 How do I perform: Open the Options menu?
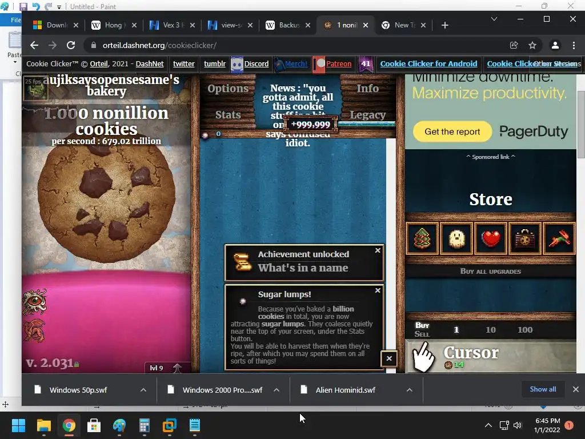228,89
